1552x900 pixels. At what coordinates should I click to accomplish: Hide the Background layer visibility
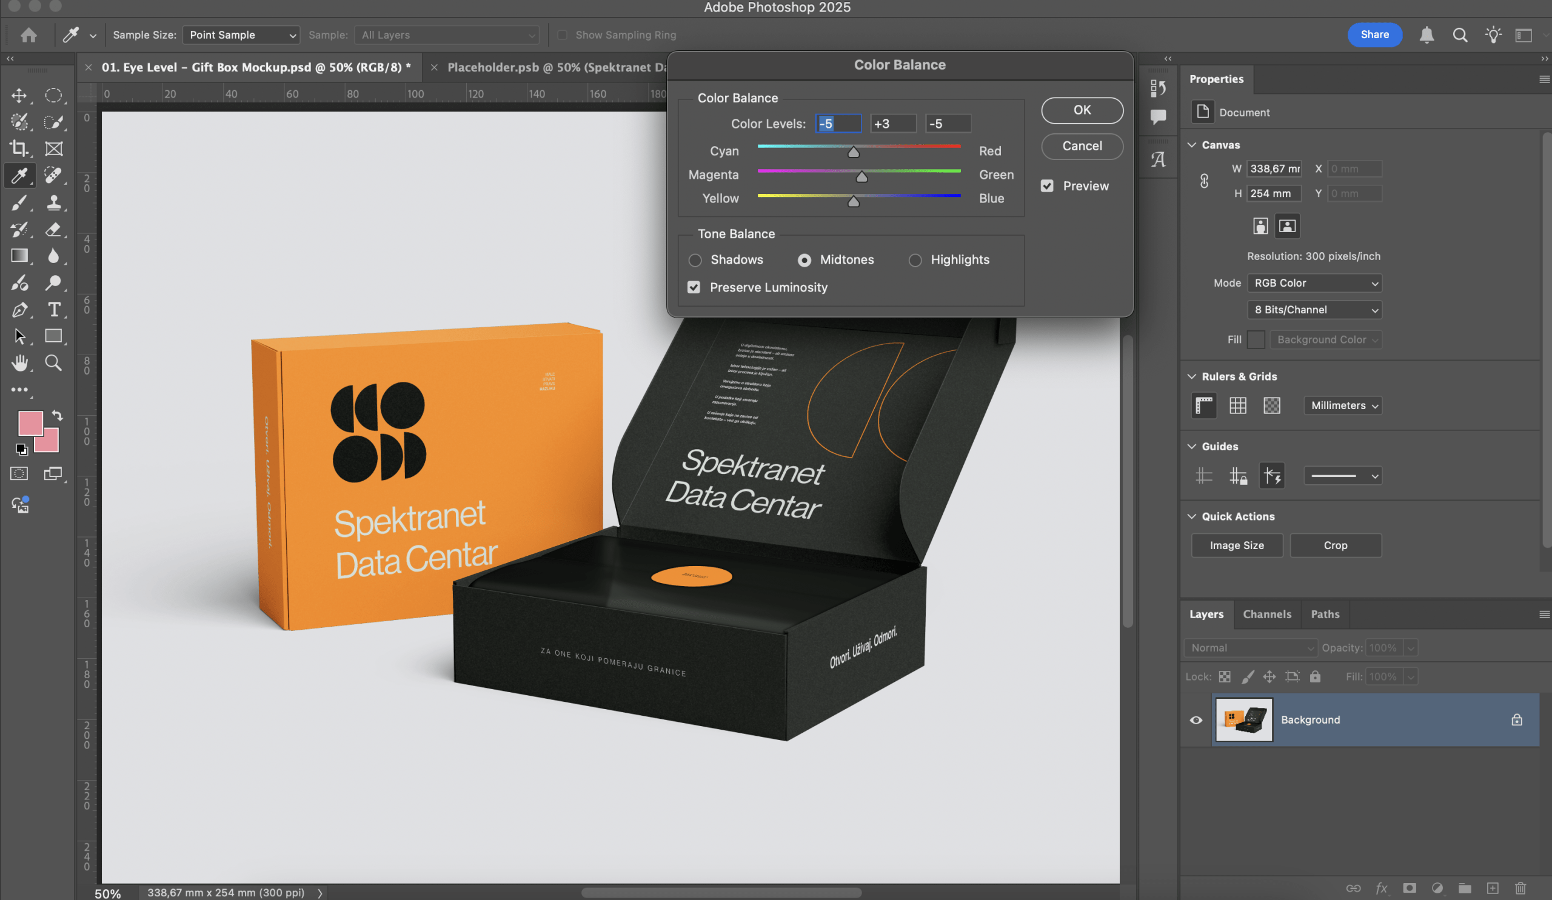pos(1196,719)
